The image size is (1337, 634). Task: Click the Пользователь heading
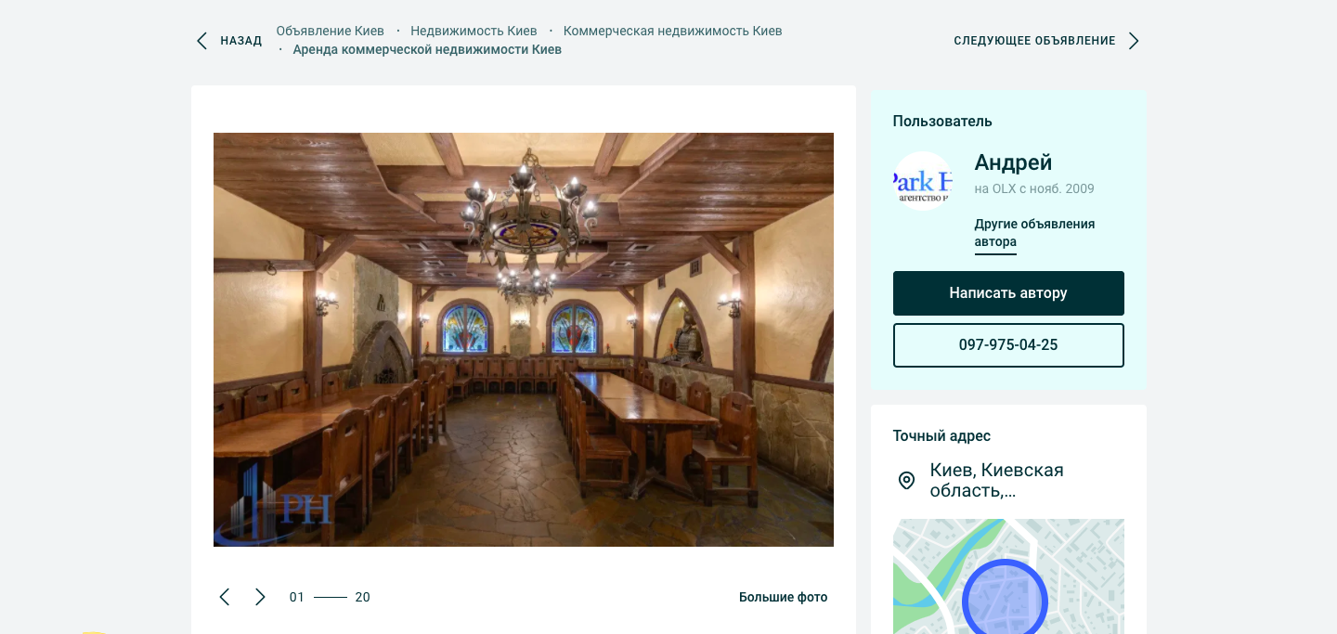(x=942, y=121)
